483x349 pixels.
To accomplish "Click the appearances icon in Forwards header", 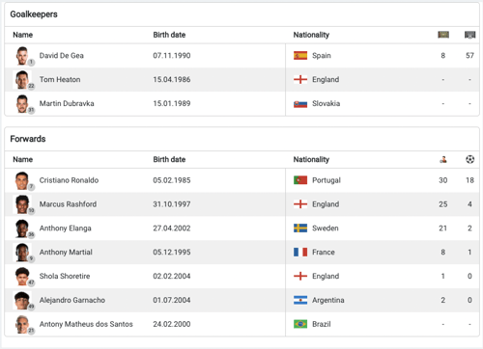I will coord(443,159).
